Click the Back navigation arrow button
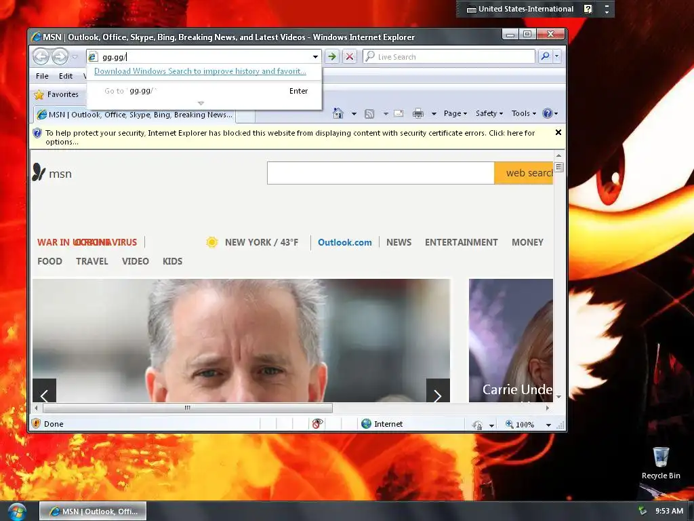 coord(41,57)
